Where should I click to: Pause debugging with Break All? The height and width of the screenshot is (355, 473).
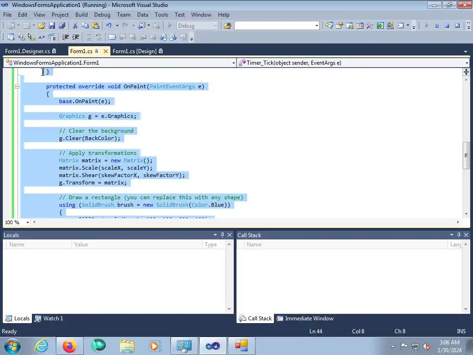click(437, 26)
